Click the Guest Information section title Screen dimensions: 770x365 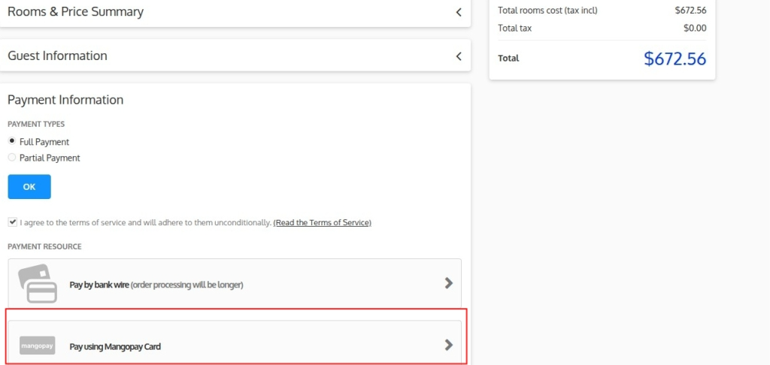click(57, 56)
